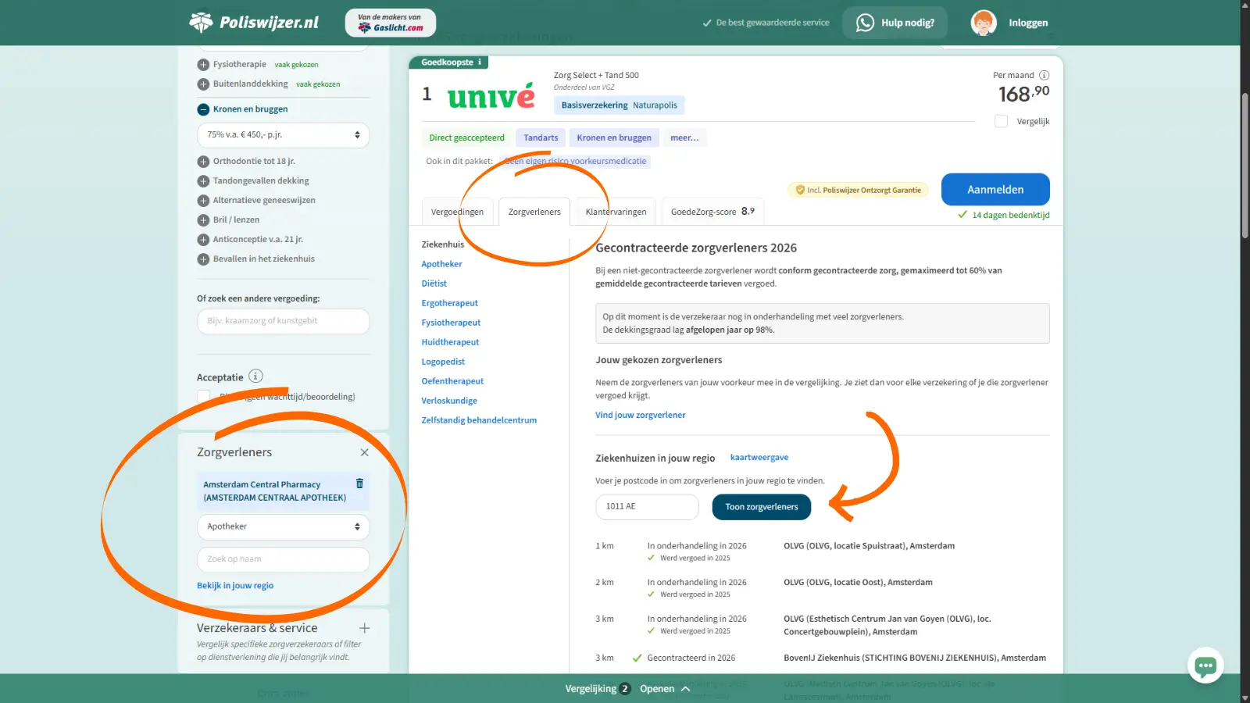Expand Anticonceptie v.a. 21 jr. plus icon
This screenshot has height=703, width=1250.
pos(203,240)
